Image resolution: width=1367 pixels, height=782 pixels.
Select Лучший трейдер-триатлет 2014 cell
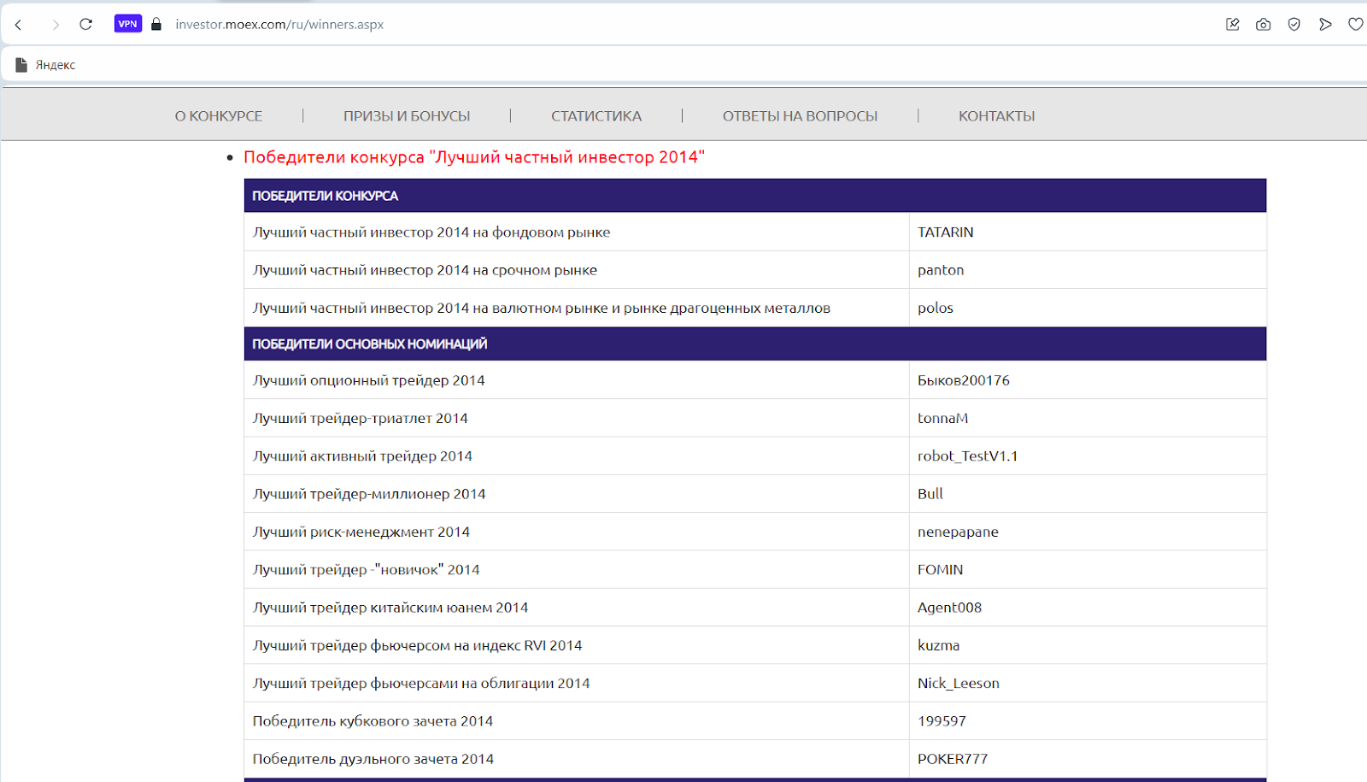(x=577, y=418)
